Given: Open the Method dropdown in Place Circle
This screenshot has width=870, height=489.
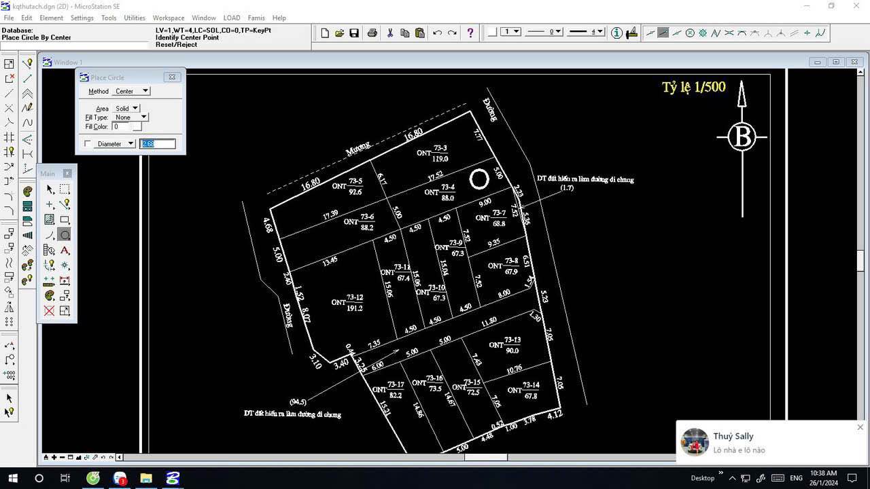Looking at the screenshot, I should [x=144, y=91].
